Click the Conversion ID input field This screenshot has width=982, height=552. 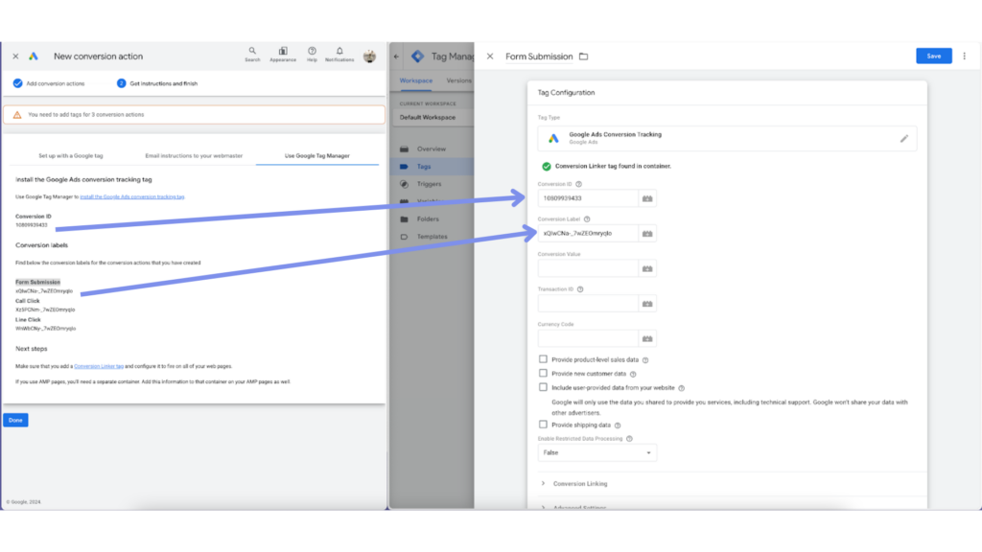(x=588, y=198)
